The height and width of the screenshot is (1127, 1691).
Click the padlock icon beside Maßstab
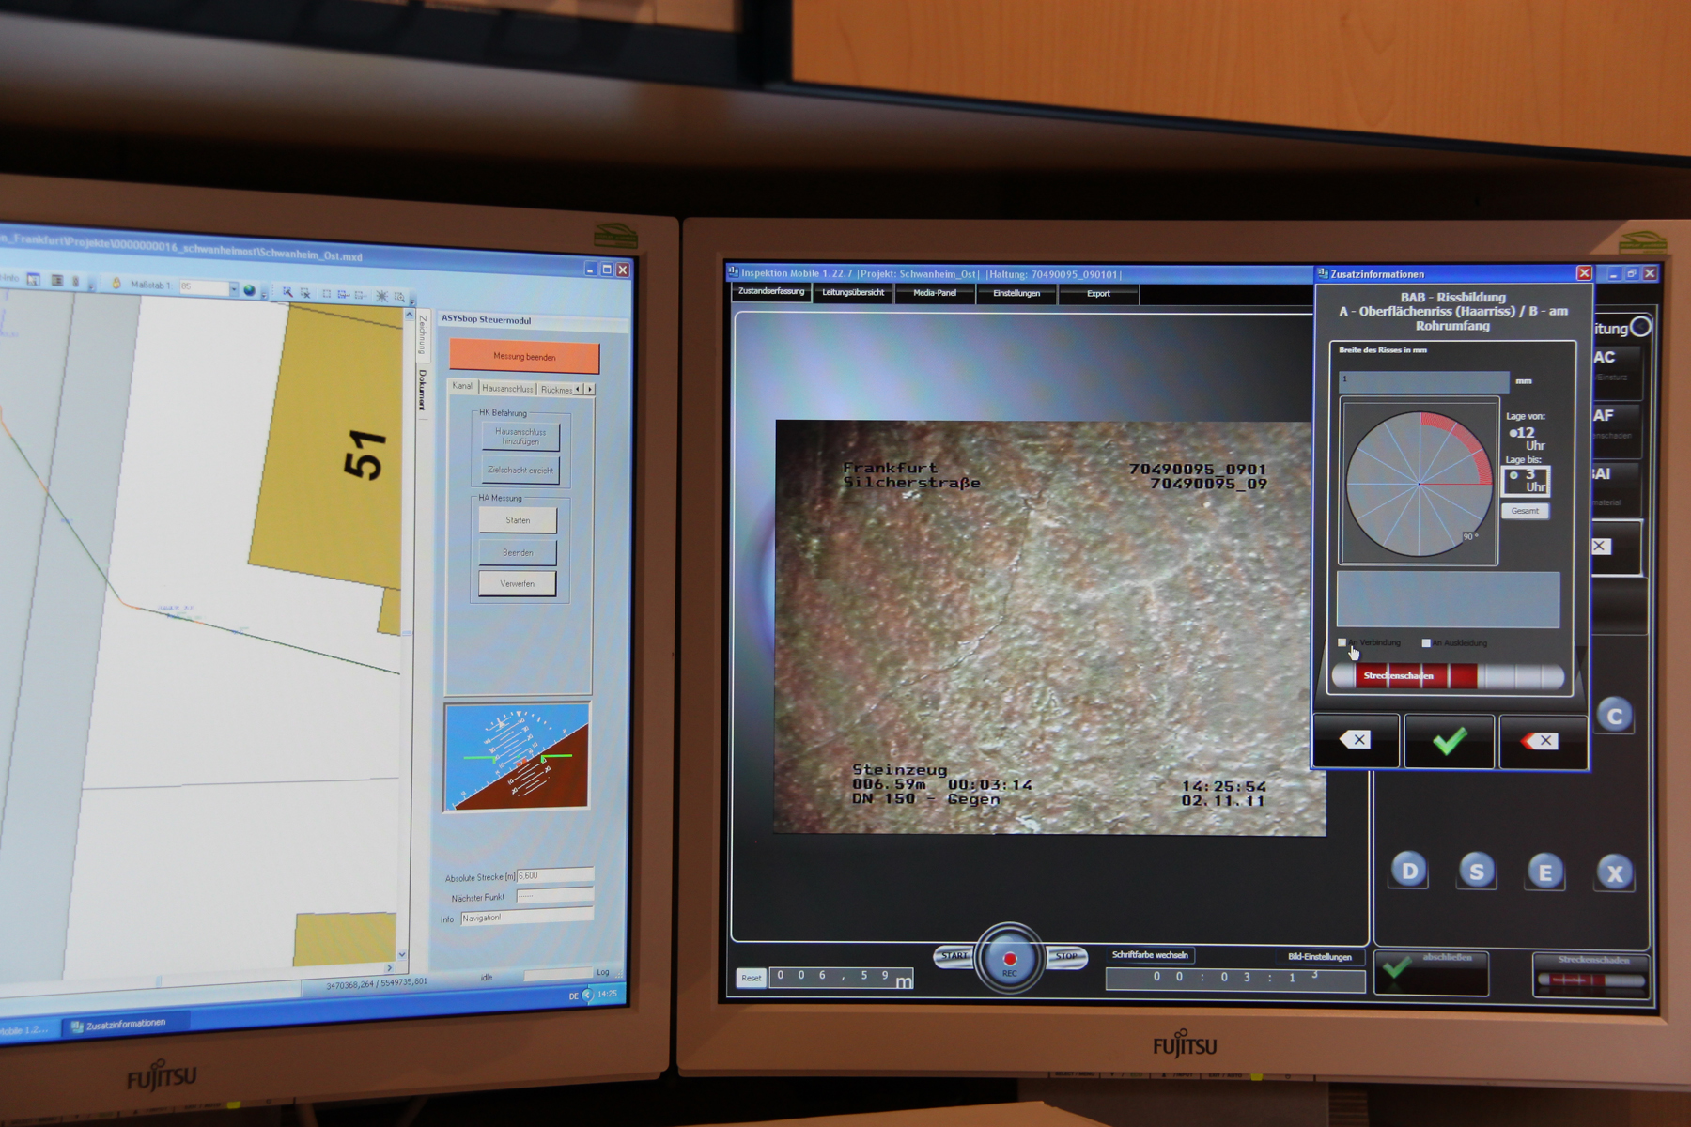(x=116, y=283)
